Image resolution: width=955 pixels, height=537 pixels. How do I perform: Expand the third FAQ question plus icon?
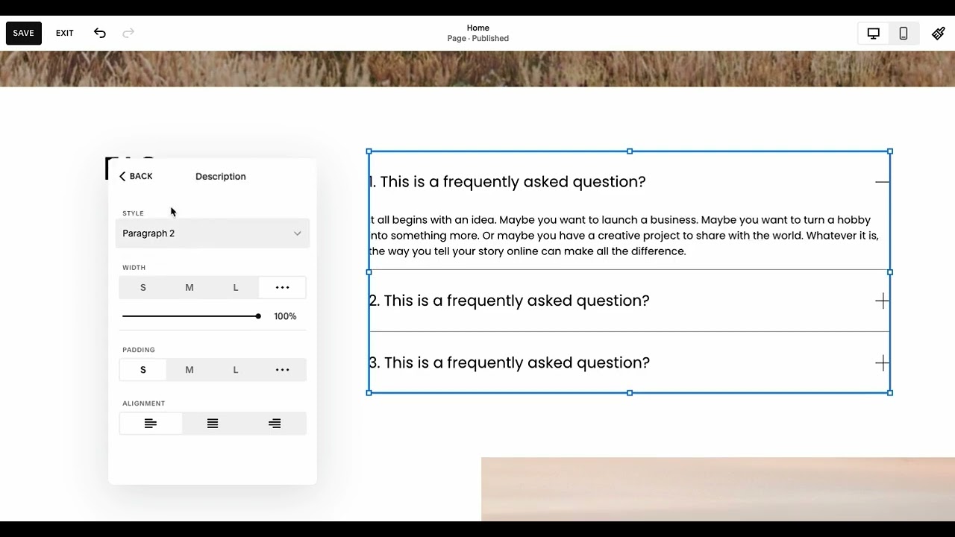[x=882, y=363]
